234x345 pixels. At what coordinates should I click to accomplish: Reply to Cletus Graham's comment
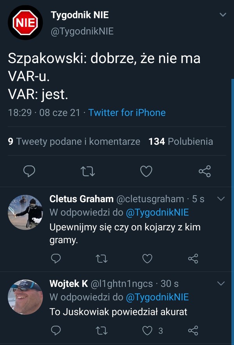[x=56, y=258]
